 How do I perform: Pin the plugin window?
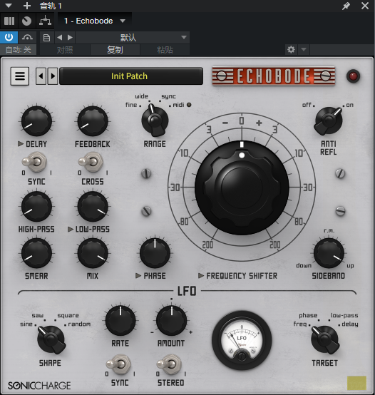(346, 6)
